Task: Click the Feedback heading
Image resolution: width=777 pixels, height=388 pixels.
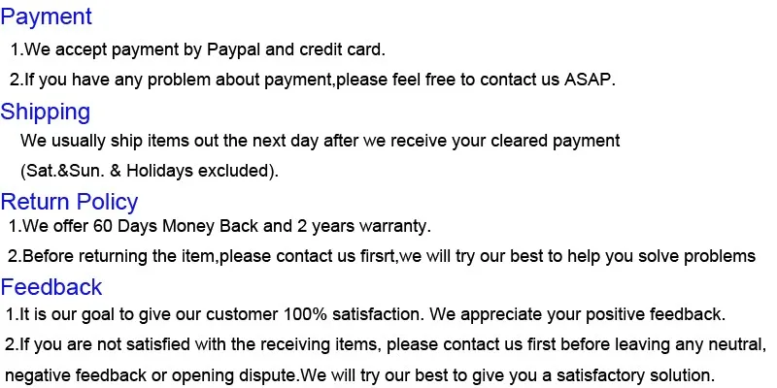Action: click(x=51, y=287)
